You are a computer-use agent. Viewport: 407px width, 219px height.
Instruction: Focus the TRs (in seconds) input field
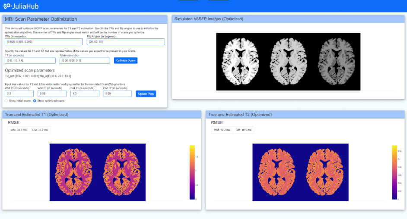pos(44,42)
